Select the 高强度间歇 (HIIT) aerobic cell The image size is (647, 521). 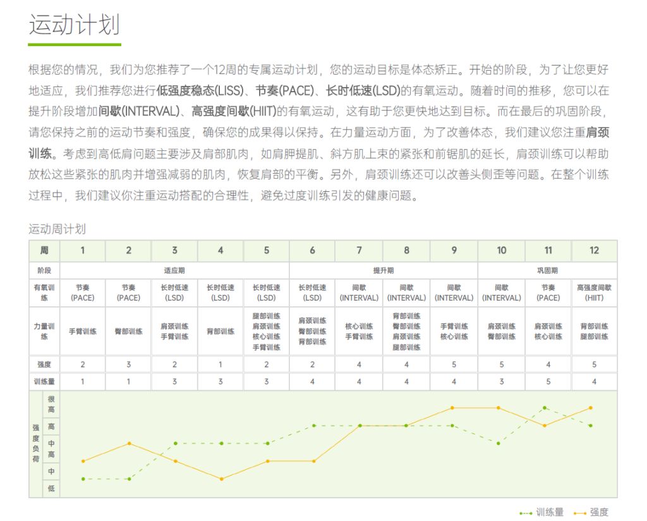coord(594,292)
